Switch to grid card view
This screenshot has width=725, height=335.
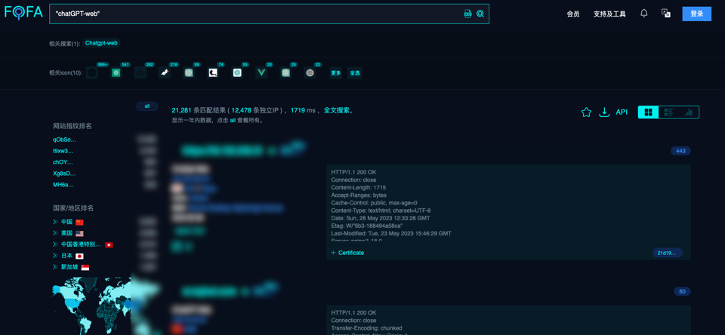pos(648,112)
